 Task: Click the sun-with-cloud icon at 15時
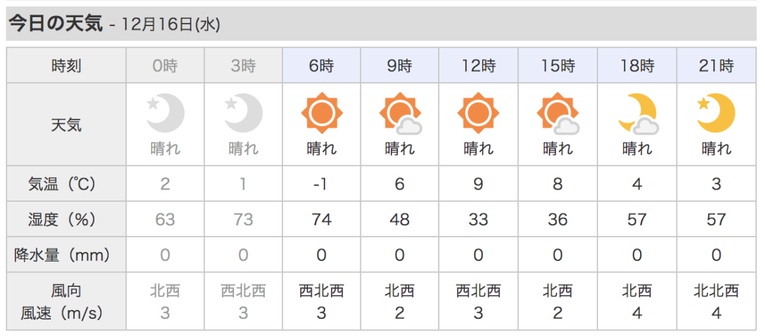pos(558,113)
